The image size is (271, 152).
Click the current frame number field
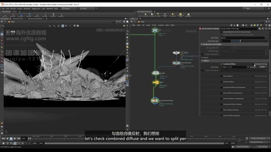(x=24, y=138)
